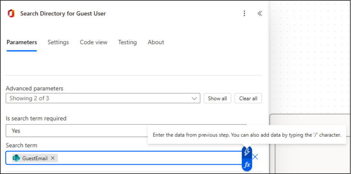
Task: Switch to the Settings tab
Action: click(x=58, y=42)
